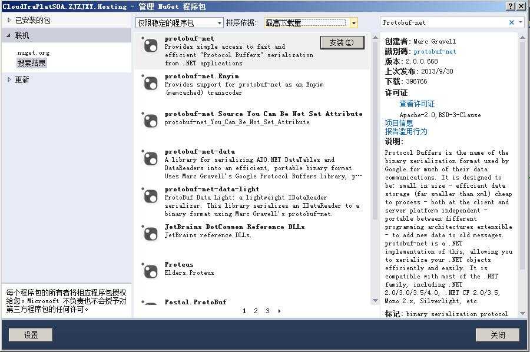Select protobuf-net Source You Can Be Not Set Attribute title
530x352 pixels.
[263, 114]
